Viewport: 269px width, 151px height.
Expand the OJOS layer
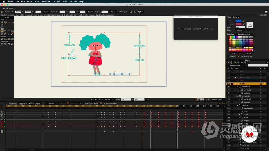point(239,115)
